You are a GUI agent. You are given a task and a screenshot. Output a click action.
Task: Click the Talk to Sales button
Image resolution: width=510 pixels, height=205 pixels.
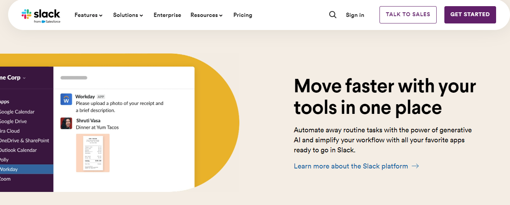[408, 15]
